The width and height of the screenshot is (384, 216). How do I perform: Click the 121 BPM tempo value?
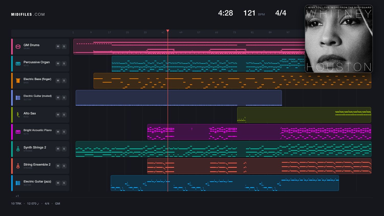(249, 13)
